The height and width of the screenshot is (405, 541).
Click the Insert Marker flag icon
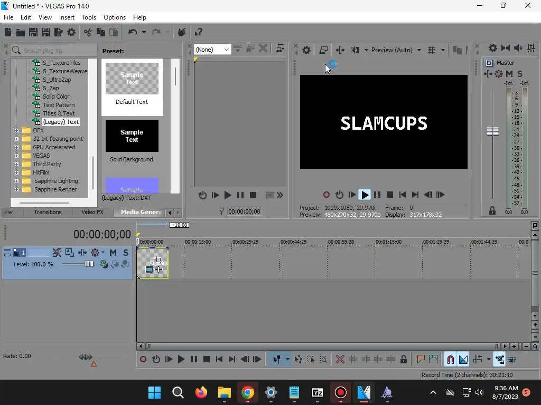coord(421,360)
